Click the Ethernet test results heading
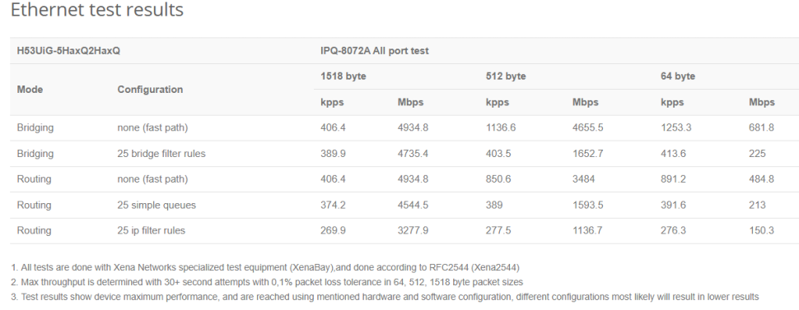The width and height of the screenshot is (799, 310). [x=97, y=9]
